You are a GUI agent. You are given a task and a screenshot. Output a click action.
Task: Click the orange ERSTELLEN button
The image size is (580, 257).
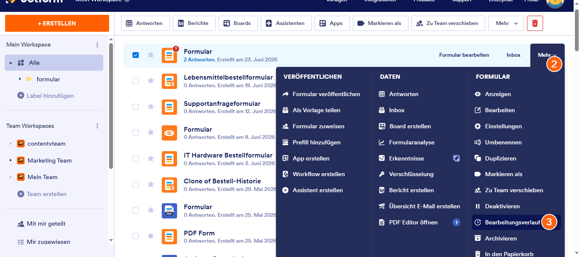coord(57,24)
